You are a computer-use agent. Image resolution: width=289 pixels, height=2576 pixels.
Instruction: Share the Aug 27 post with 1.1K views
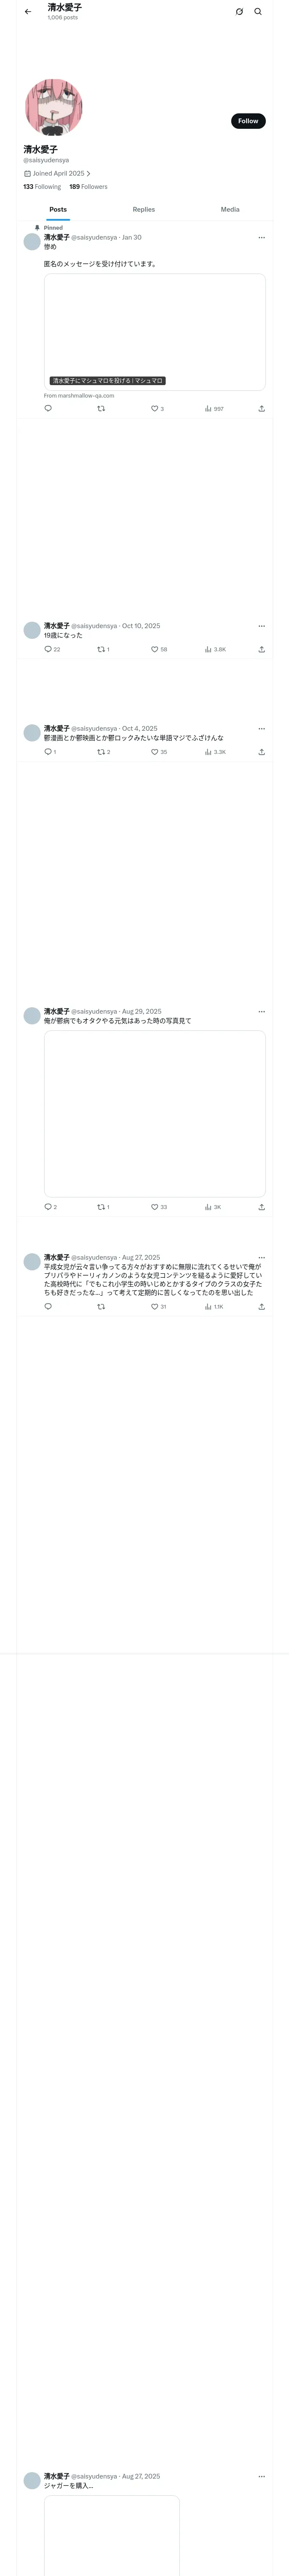(261, 1307)
